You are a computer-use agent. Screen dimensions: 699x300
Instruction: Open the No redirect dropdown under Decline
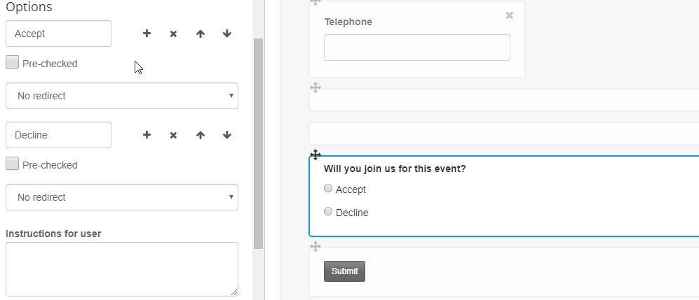point(122,197)
